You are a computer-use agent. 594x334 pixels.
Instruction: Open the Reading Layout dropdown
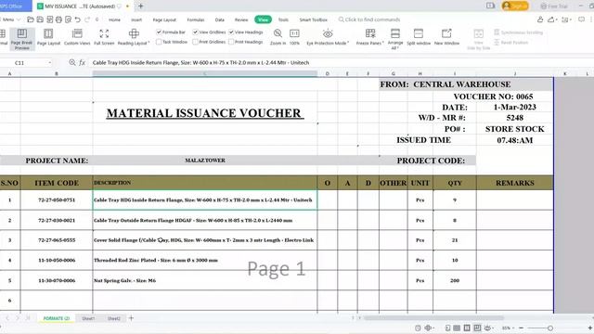pos(134,37)
